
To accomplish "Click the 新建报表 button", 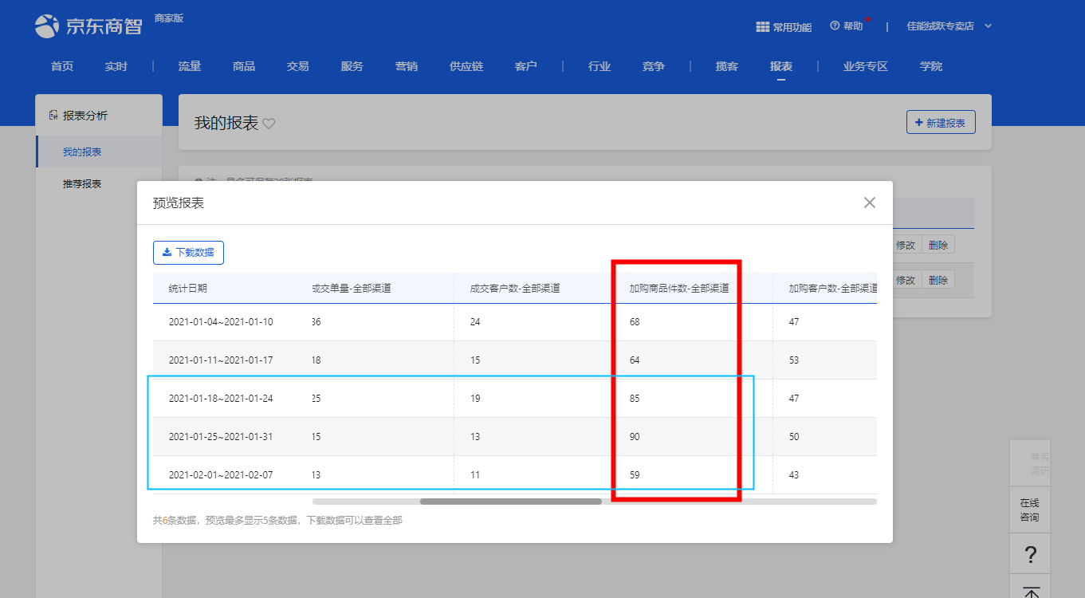I will [x=941, y=123].
